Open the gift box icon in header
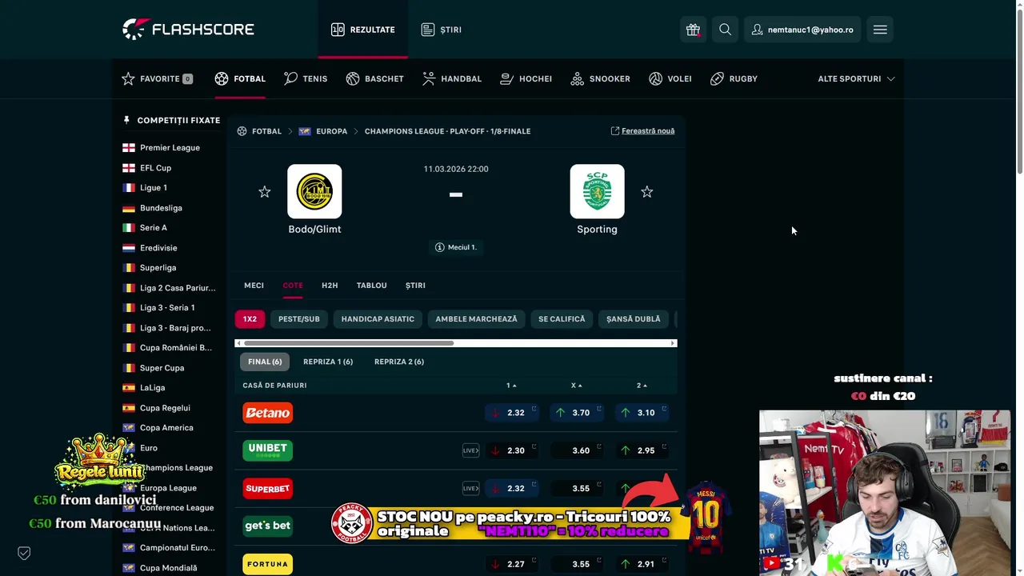 (x=693, y=30)
